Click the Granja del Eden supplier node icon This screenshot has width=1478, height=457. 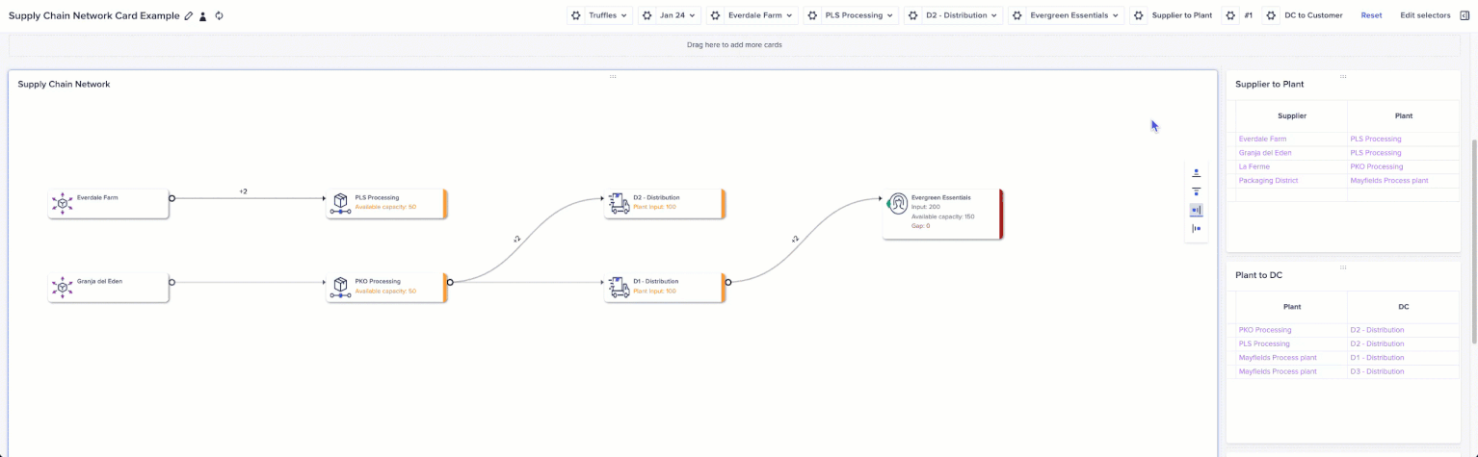63,286
